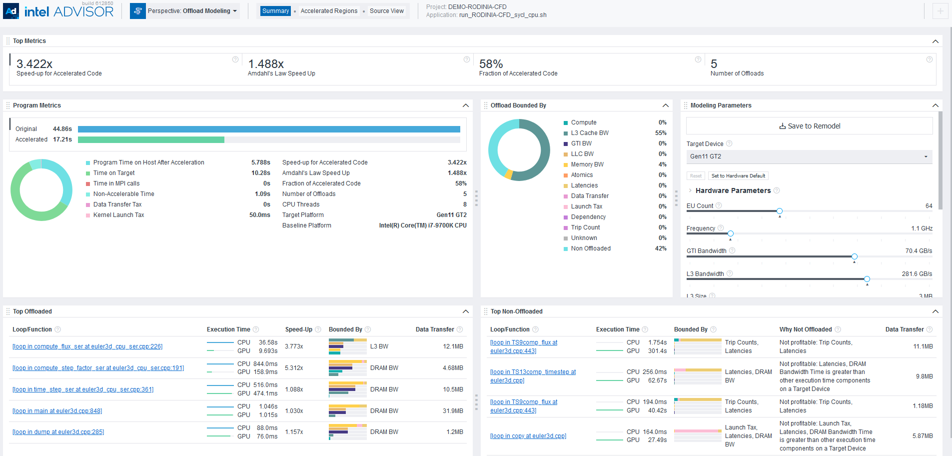Click Set to Hardware Default button

tap(738, 176)
